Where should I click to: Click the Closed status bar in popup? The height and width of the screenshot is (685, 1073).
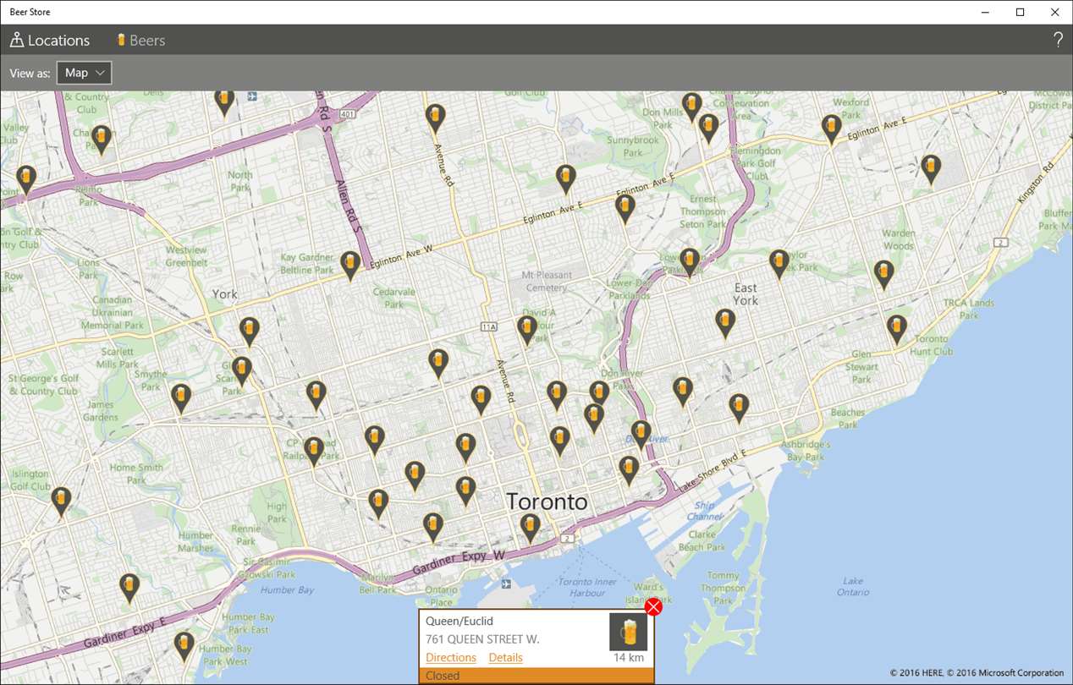[x=536, y=676]
